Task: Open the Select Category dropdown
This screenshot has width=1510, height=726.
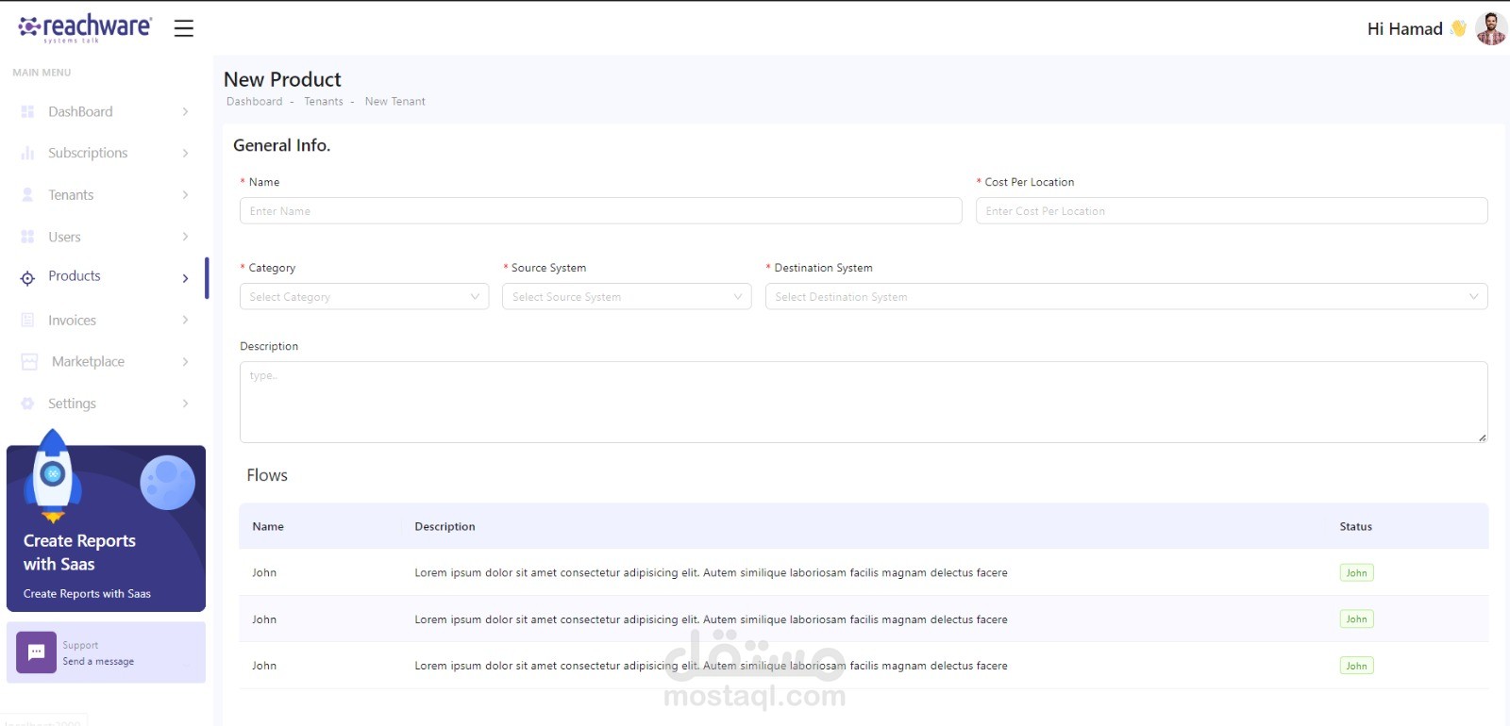Action: pos(364,296)
